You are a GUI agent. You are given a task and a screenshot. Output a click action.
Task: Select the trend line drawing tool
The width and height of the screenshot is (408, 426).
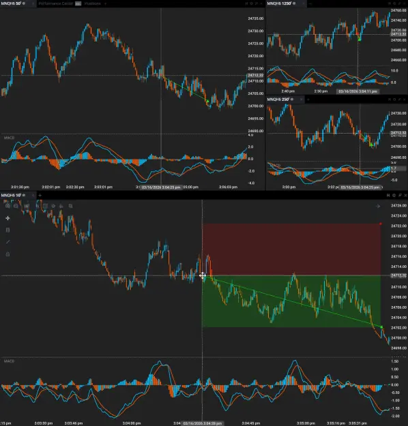coord(8,242)
